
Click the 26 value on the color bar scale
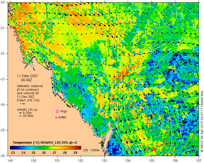click(x=44, y=153)
